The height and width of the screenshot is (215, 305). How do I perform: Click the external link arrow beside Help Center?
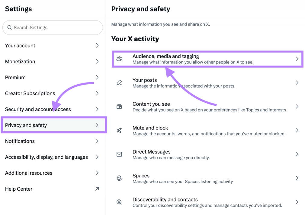click(x=97, y=189)
